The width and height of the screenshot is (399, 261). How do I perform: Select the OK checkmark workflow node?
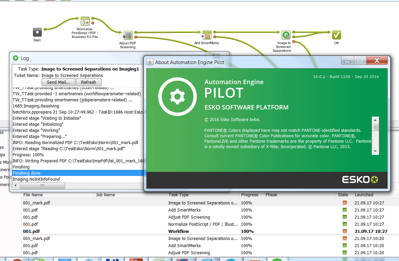(x=337, y=35)
